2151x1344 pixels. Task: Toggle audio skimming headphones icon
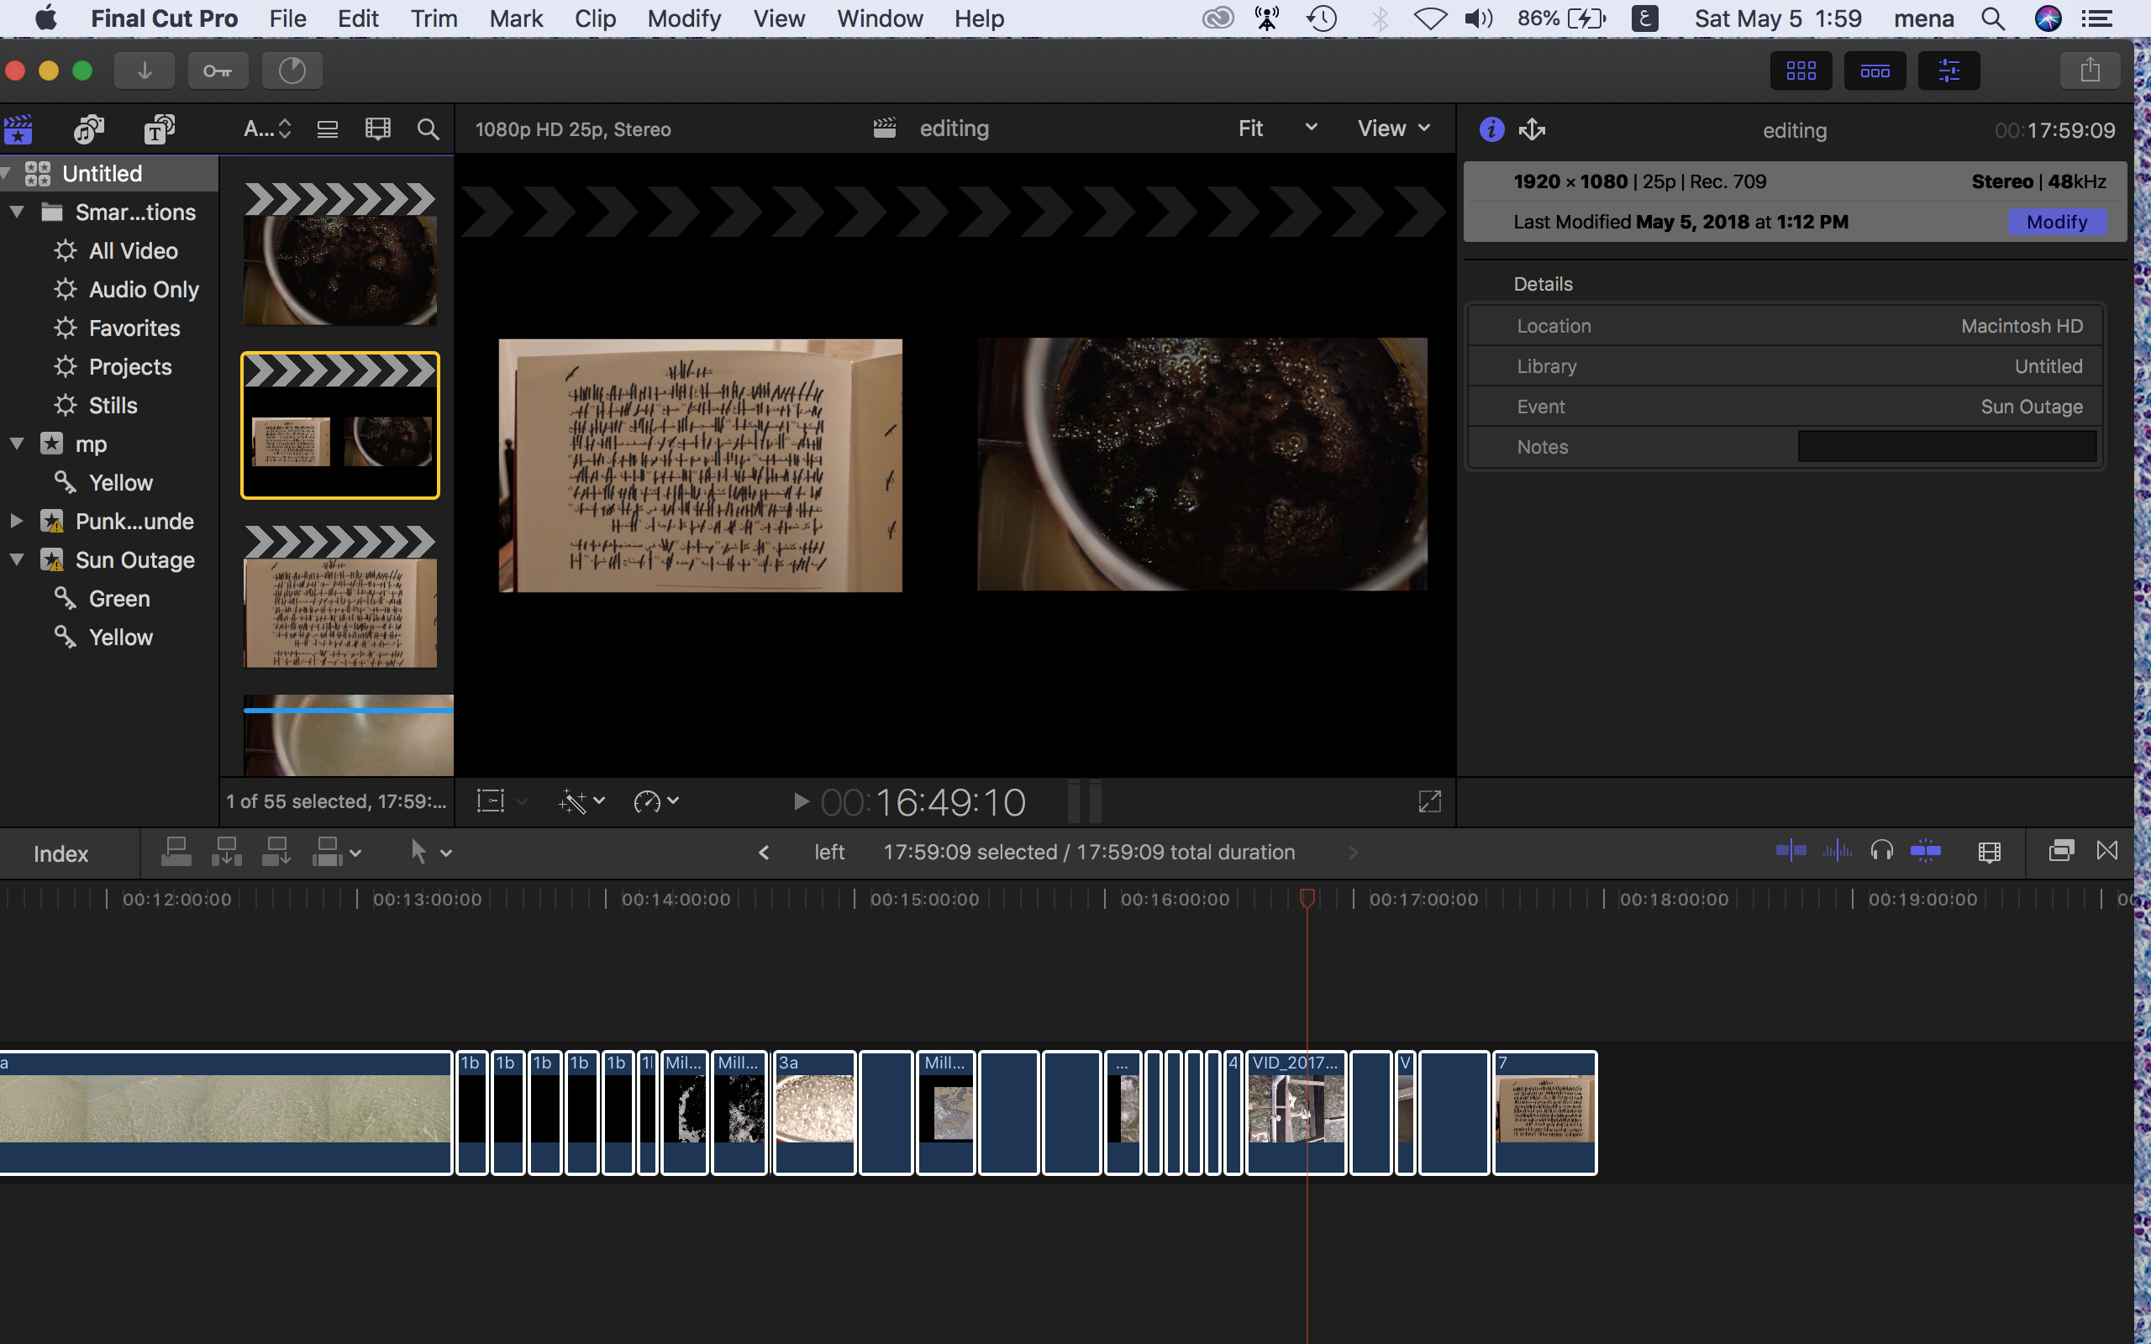pos(1880,852)
